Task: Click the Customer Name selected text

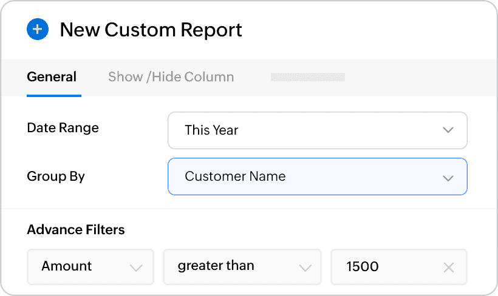Action: 235,177
